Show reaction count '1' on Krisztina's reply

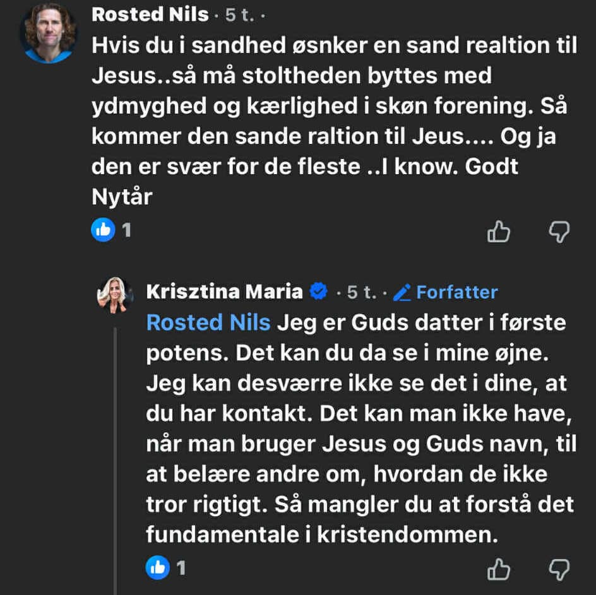click(181, 568)
